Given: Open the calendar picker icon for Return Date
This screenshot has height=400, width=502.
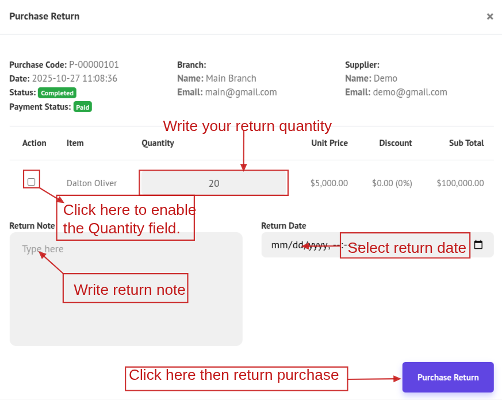Looking at the screenshot, I should click(478, 245).
